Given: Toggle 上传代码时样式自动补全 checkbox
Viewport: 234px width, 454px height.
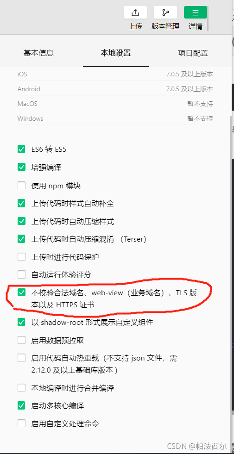Looking at the screenshot, I should [21, 203].
